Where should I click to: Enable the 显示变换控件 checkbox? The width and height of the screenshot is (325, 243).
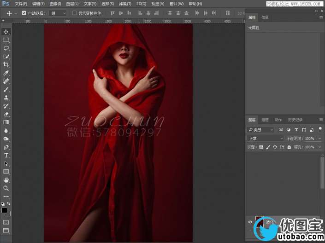pyautogui.click(x=74, y=13)
